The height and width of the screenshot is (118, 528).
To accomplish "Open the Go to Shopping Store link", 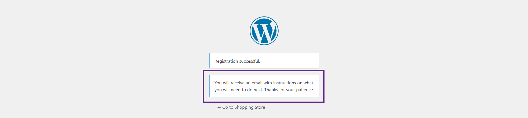I will pos(241,107).
